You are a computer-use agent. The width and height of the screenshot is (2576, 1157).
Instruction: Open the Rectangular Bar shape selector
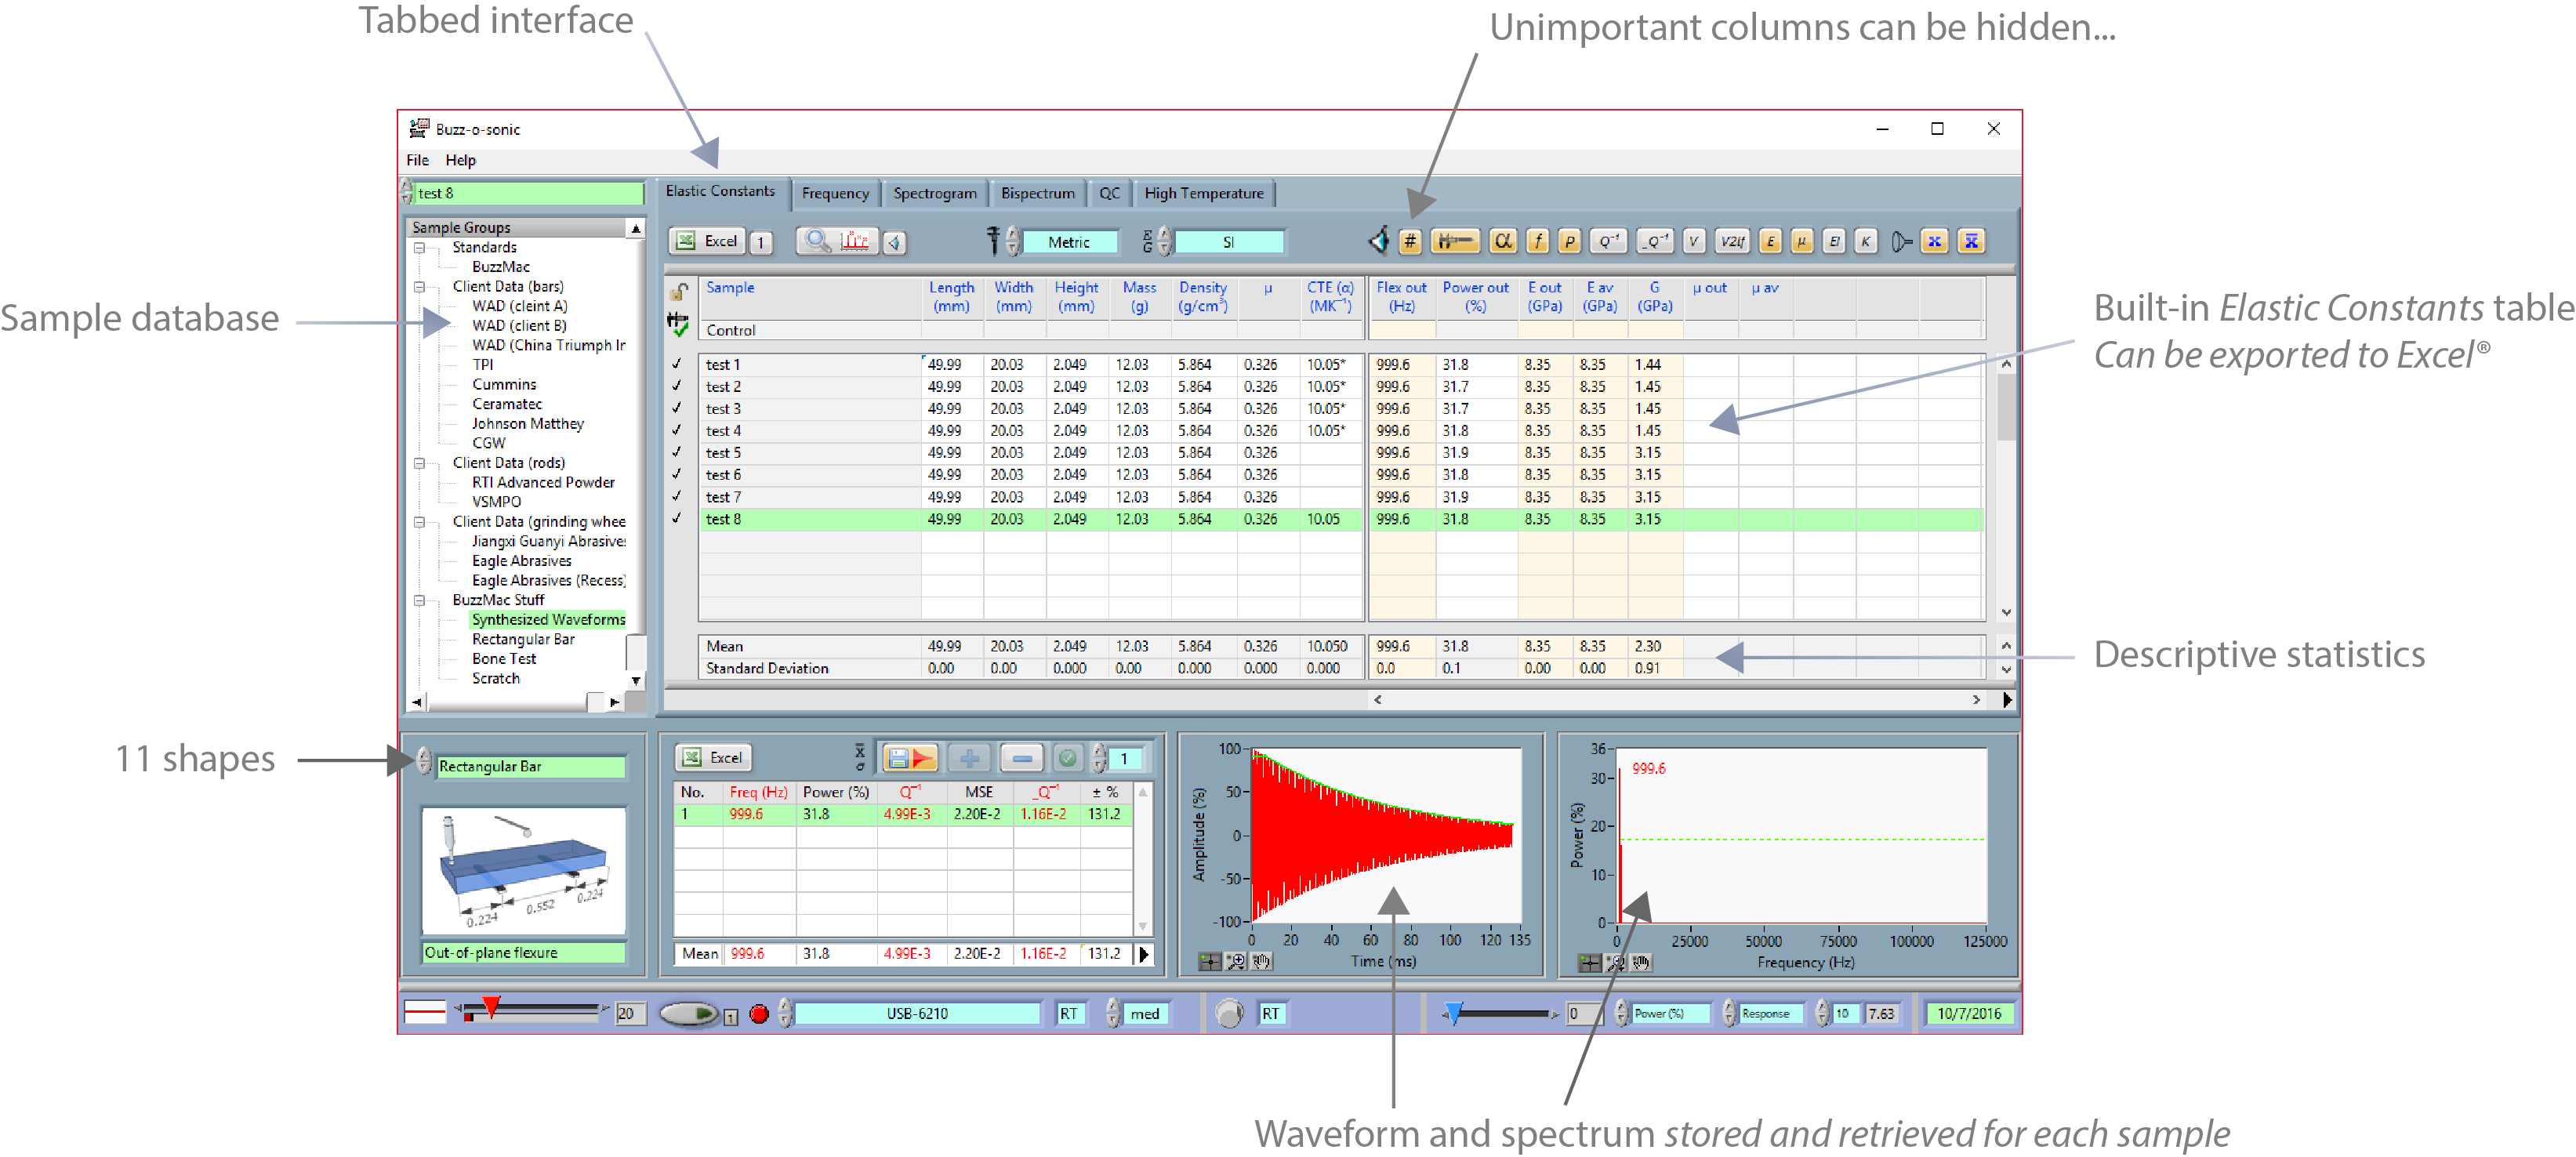click(531, 766)
